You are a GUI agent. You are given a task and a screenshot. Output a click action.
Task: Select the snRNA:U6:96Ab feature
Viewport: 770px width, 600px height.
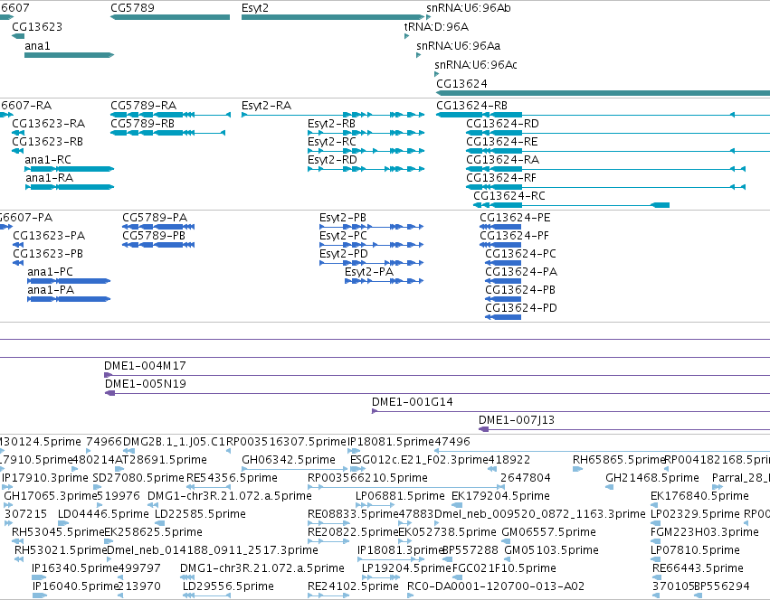[428, 17]
